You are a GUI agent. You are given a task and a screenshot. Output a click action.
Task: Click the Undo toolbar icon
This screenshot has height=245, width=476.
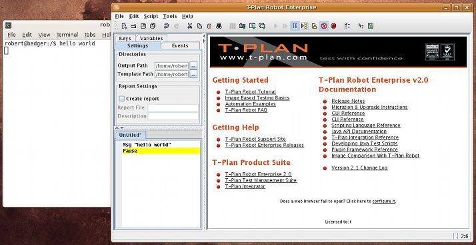click(x=166, y=26)
